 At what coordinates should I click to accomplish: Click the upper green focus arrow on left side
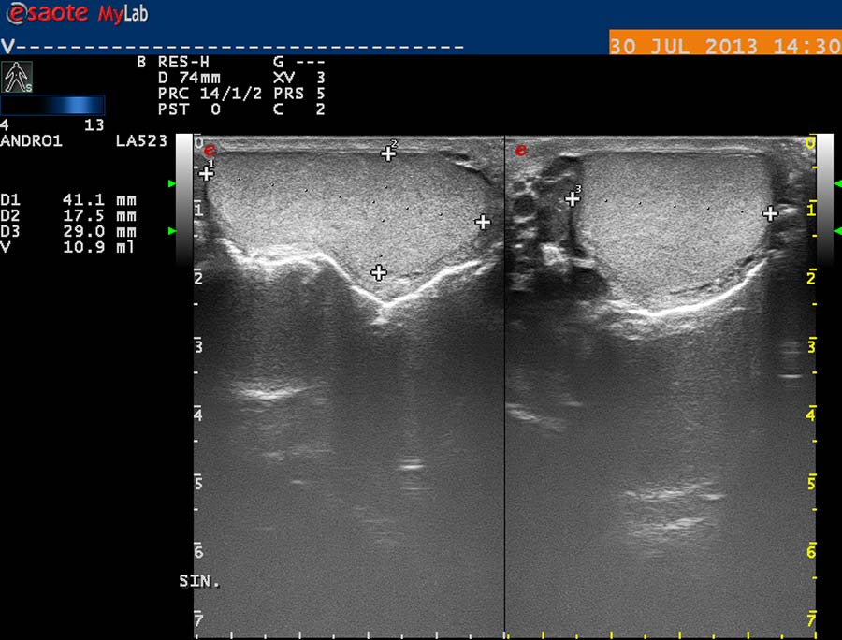171,184
